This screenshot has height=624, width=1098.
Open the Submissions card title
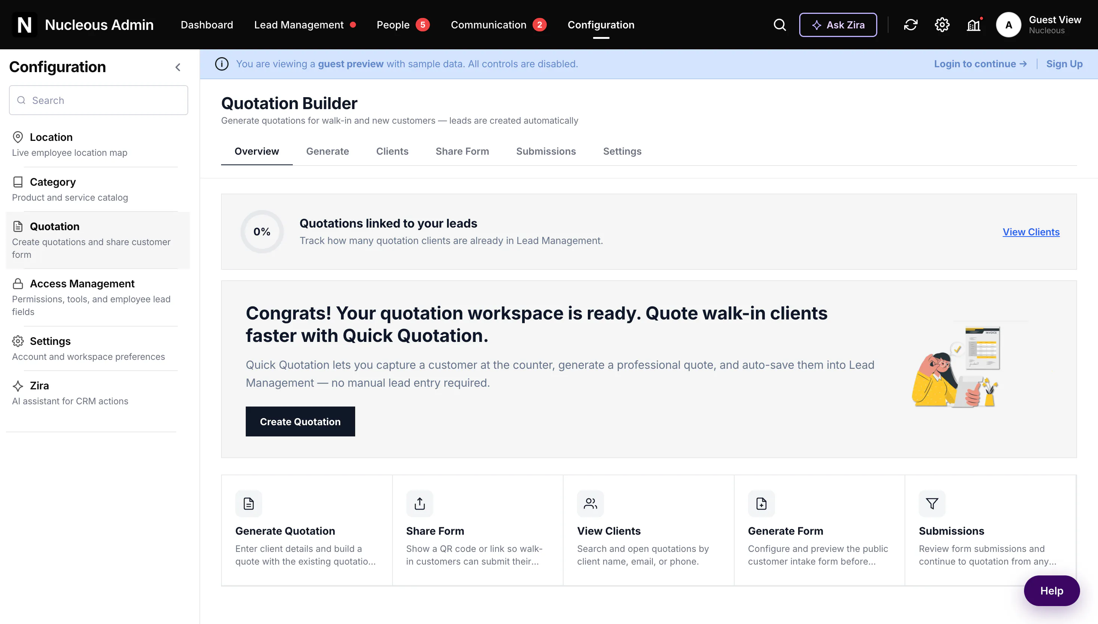pyautogui.click(x=952, y=531)
